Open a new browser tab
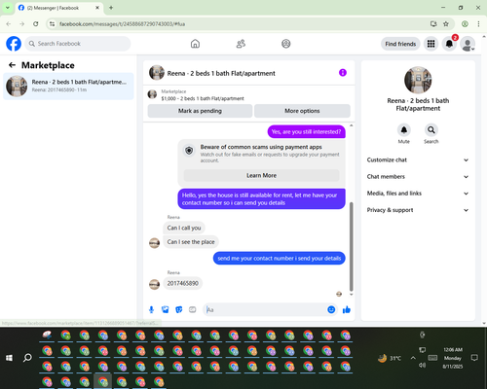Screen dimensions: 487x389 tap(111, 8)
